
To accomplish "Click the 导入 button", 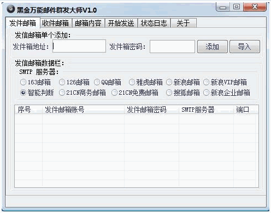I will 245,47.
